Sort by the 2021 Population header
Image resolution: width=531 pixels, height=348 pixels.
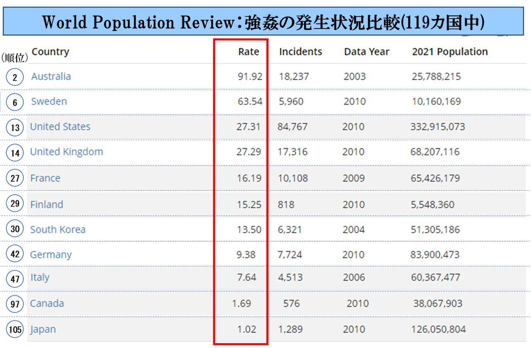[450, 52]
